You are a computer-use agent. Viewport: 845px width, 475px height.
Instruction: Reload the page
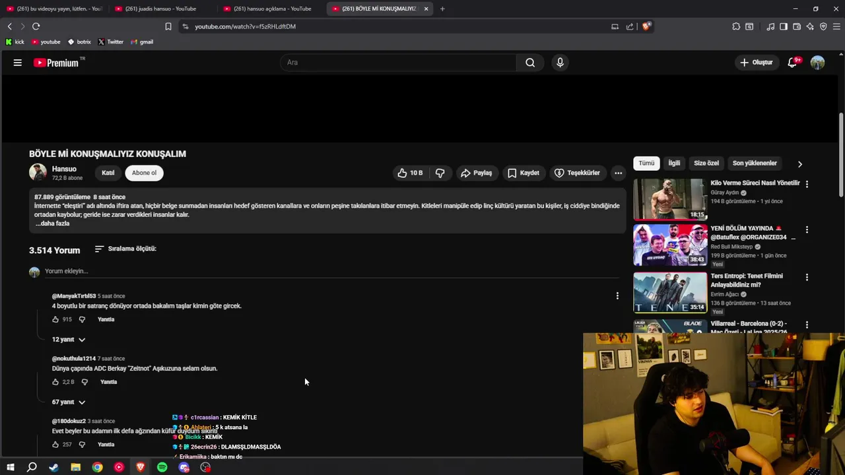[36, 26]
